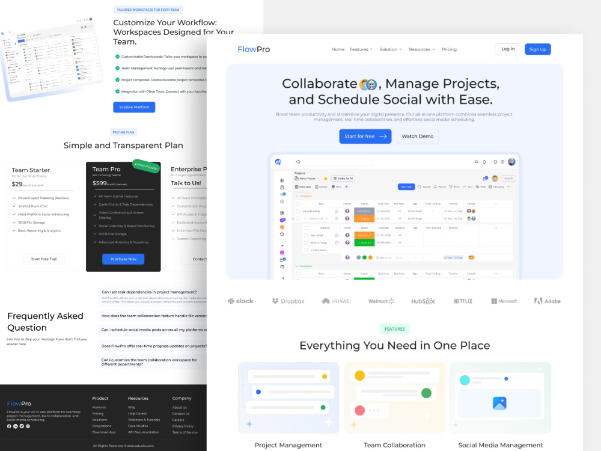
Task: Open the project name dropdown chevron under Projects
Action: [318, 179]
